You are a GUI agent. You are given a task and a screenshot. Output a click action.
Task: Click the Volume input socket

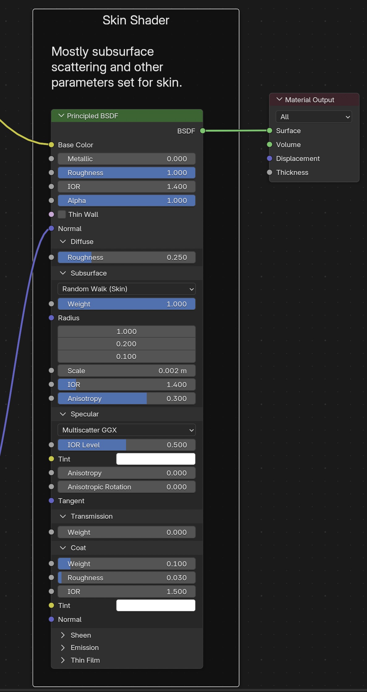(269, 144)
